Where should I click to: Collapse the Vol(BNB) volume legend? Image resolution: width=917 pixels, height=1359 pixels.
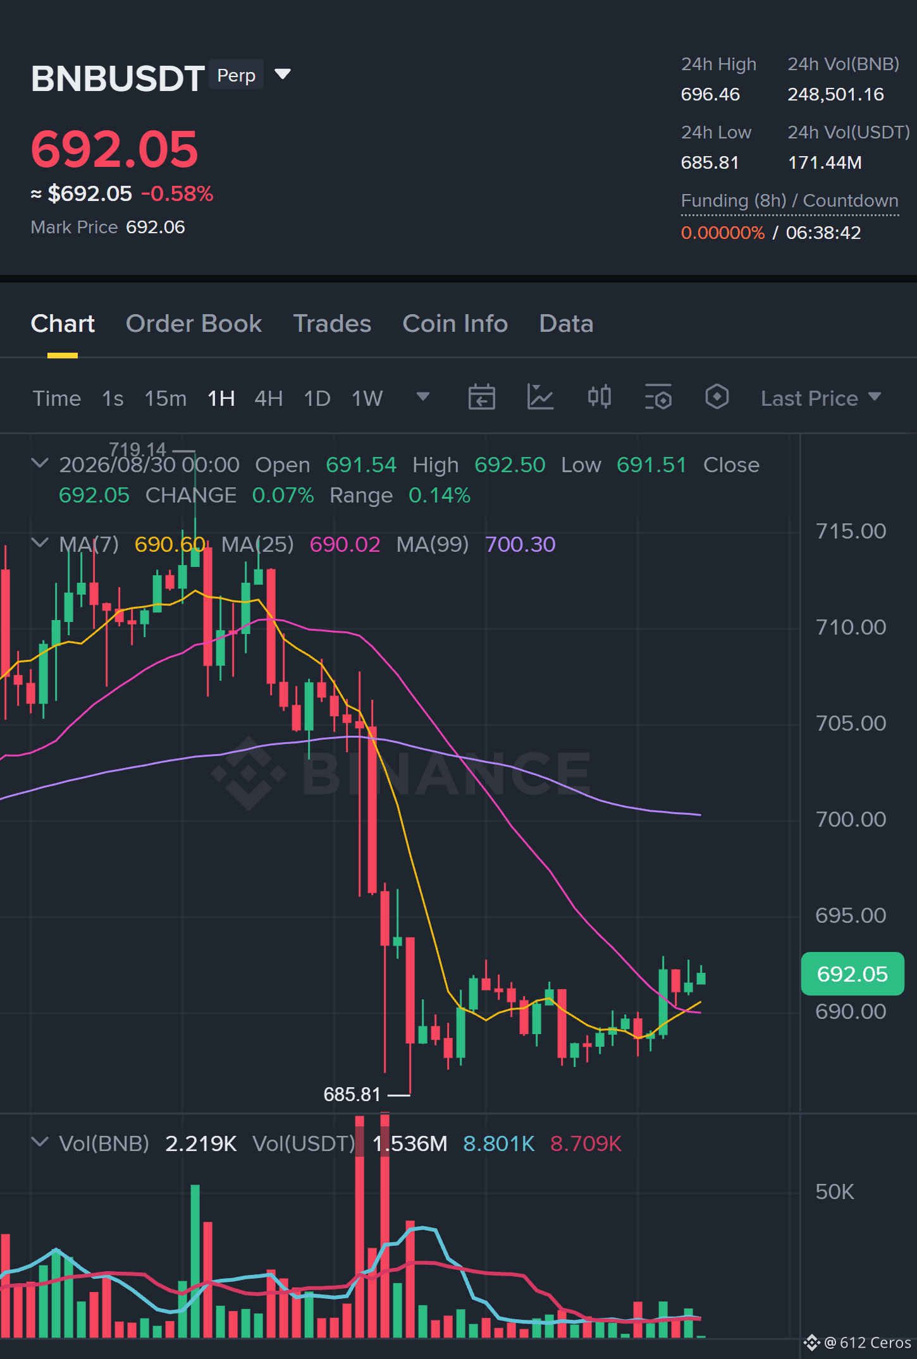click(40, 1142)
